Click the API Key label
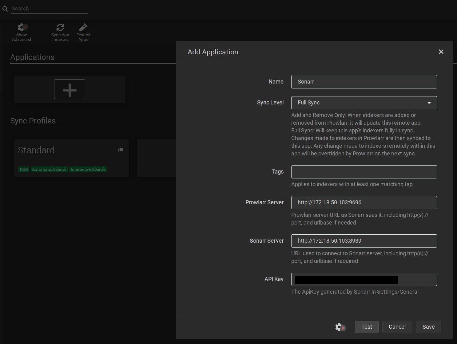 [x=274, y=279]
